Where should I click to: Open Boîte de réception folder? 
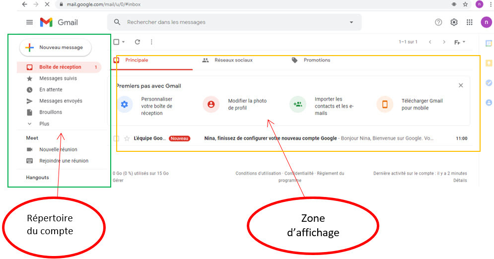coord(59,67)
